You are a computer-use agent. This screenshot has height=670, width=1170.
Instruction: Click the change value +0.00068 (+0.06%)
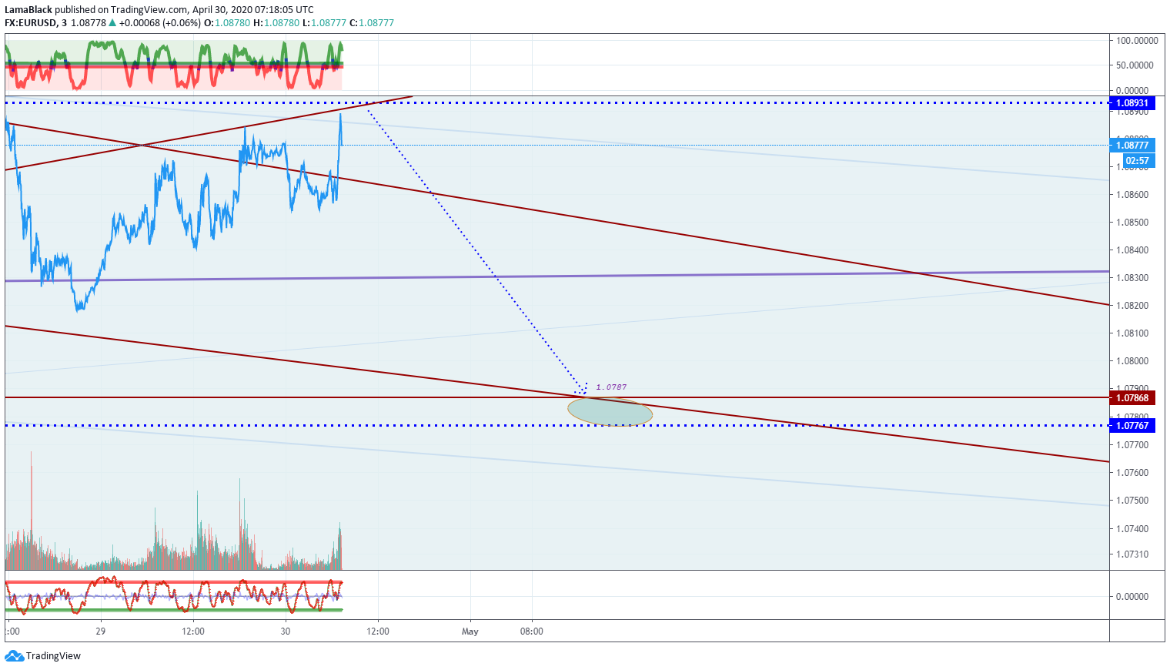pos(160,23)
